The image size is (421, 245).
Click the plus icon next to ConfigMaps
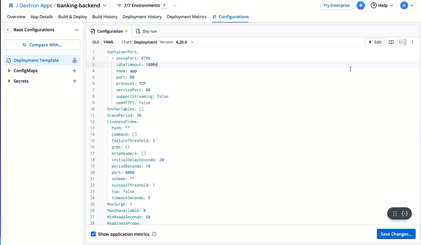75,71
